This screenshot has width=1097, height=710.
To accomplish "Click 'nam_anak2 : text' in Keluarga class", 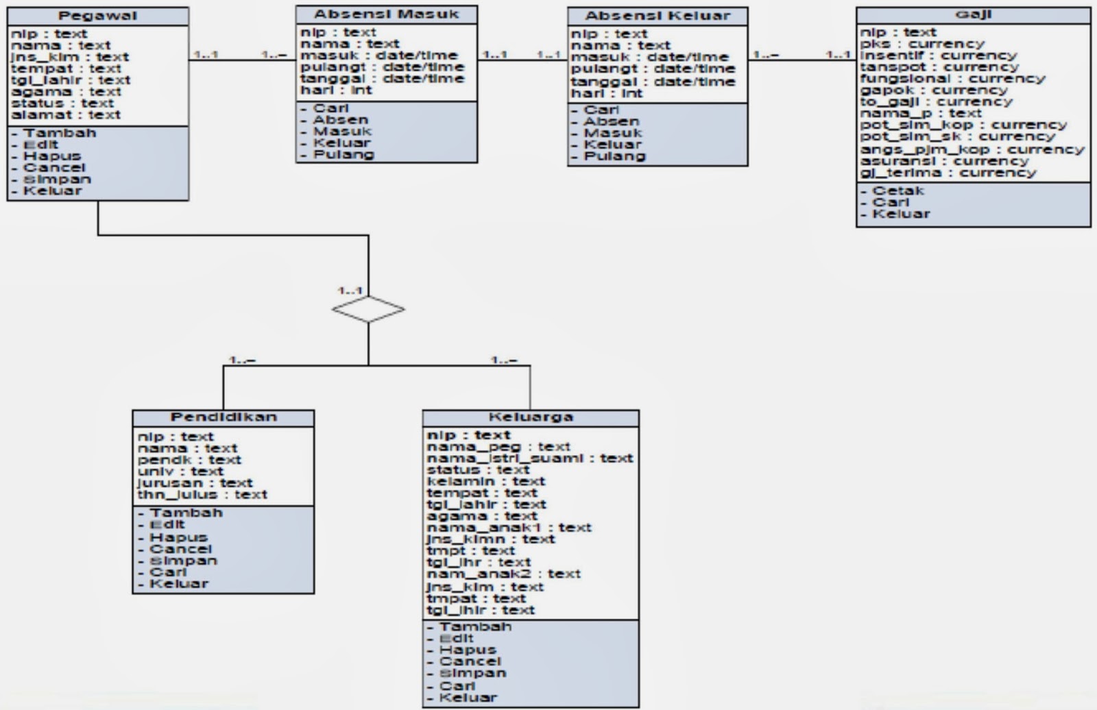I will (x=503, y=574).
